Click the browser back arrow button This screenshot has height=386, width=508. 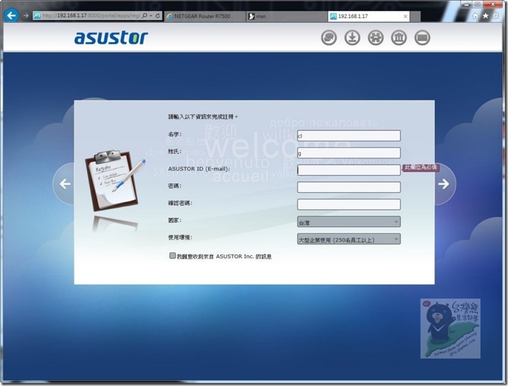pyautogui.click(x=11, y=15)
